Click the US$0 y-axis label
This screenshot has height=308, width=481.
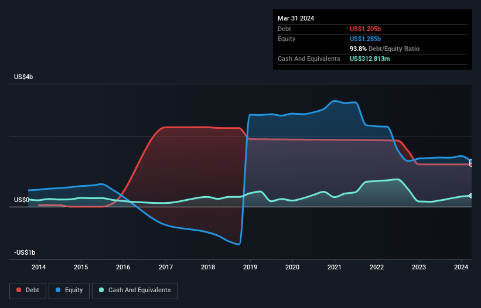(22, 200)
